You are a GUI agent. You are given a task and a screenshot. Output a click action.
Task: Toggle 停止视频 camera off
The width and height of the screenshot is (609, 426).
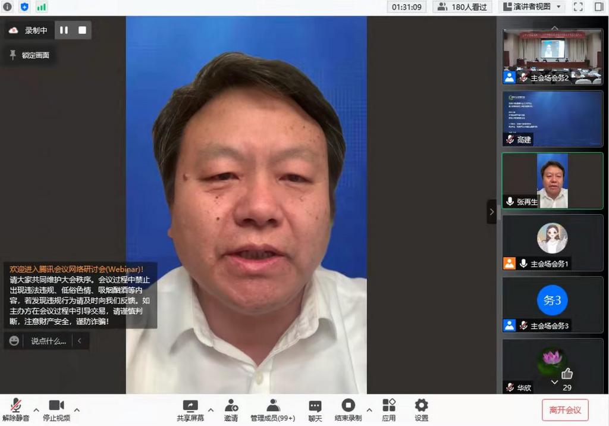coord(56,406)
